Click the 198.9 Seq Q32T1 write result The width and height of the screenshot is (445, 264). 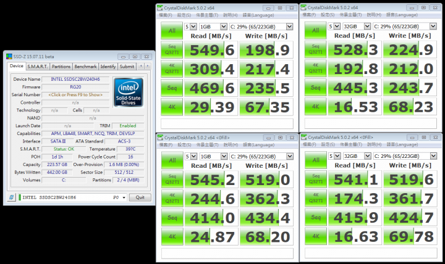266,50
